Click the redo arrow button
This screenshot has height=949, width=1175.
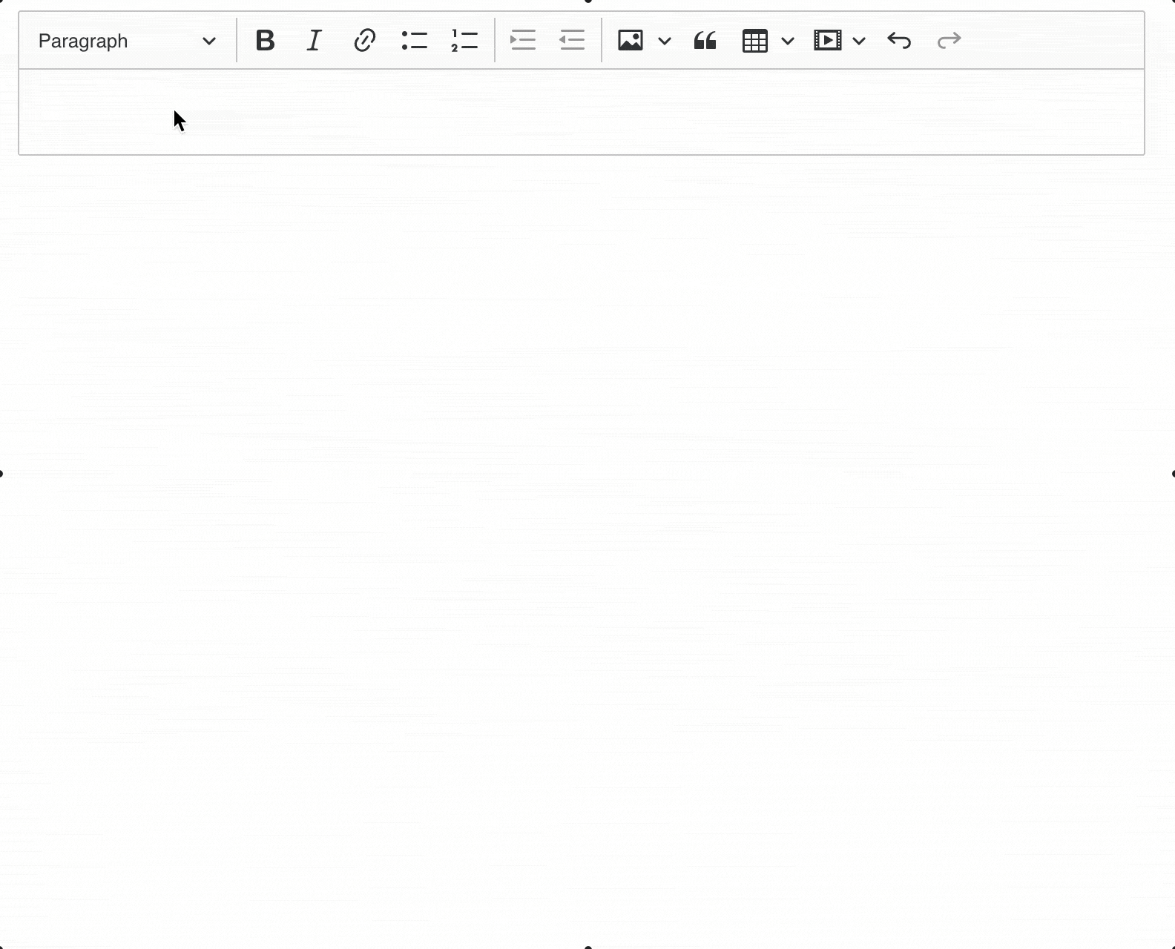tap(949, 41)
